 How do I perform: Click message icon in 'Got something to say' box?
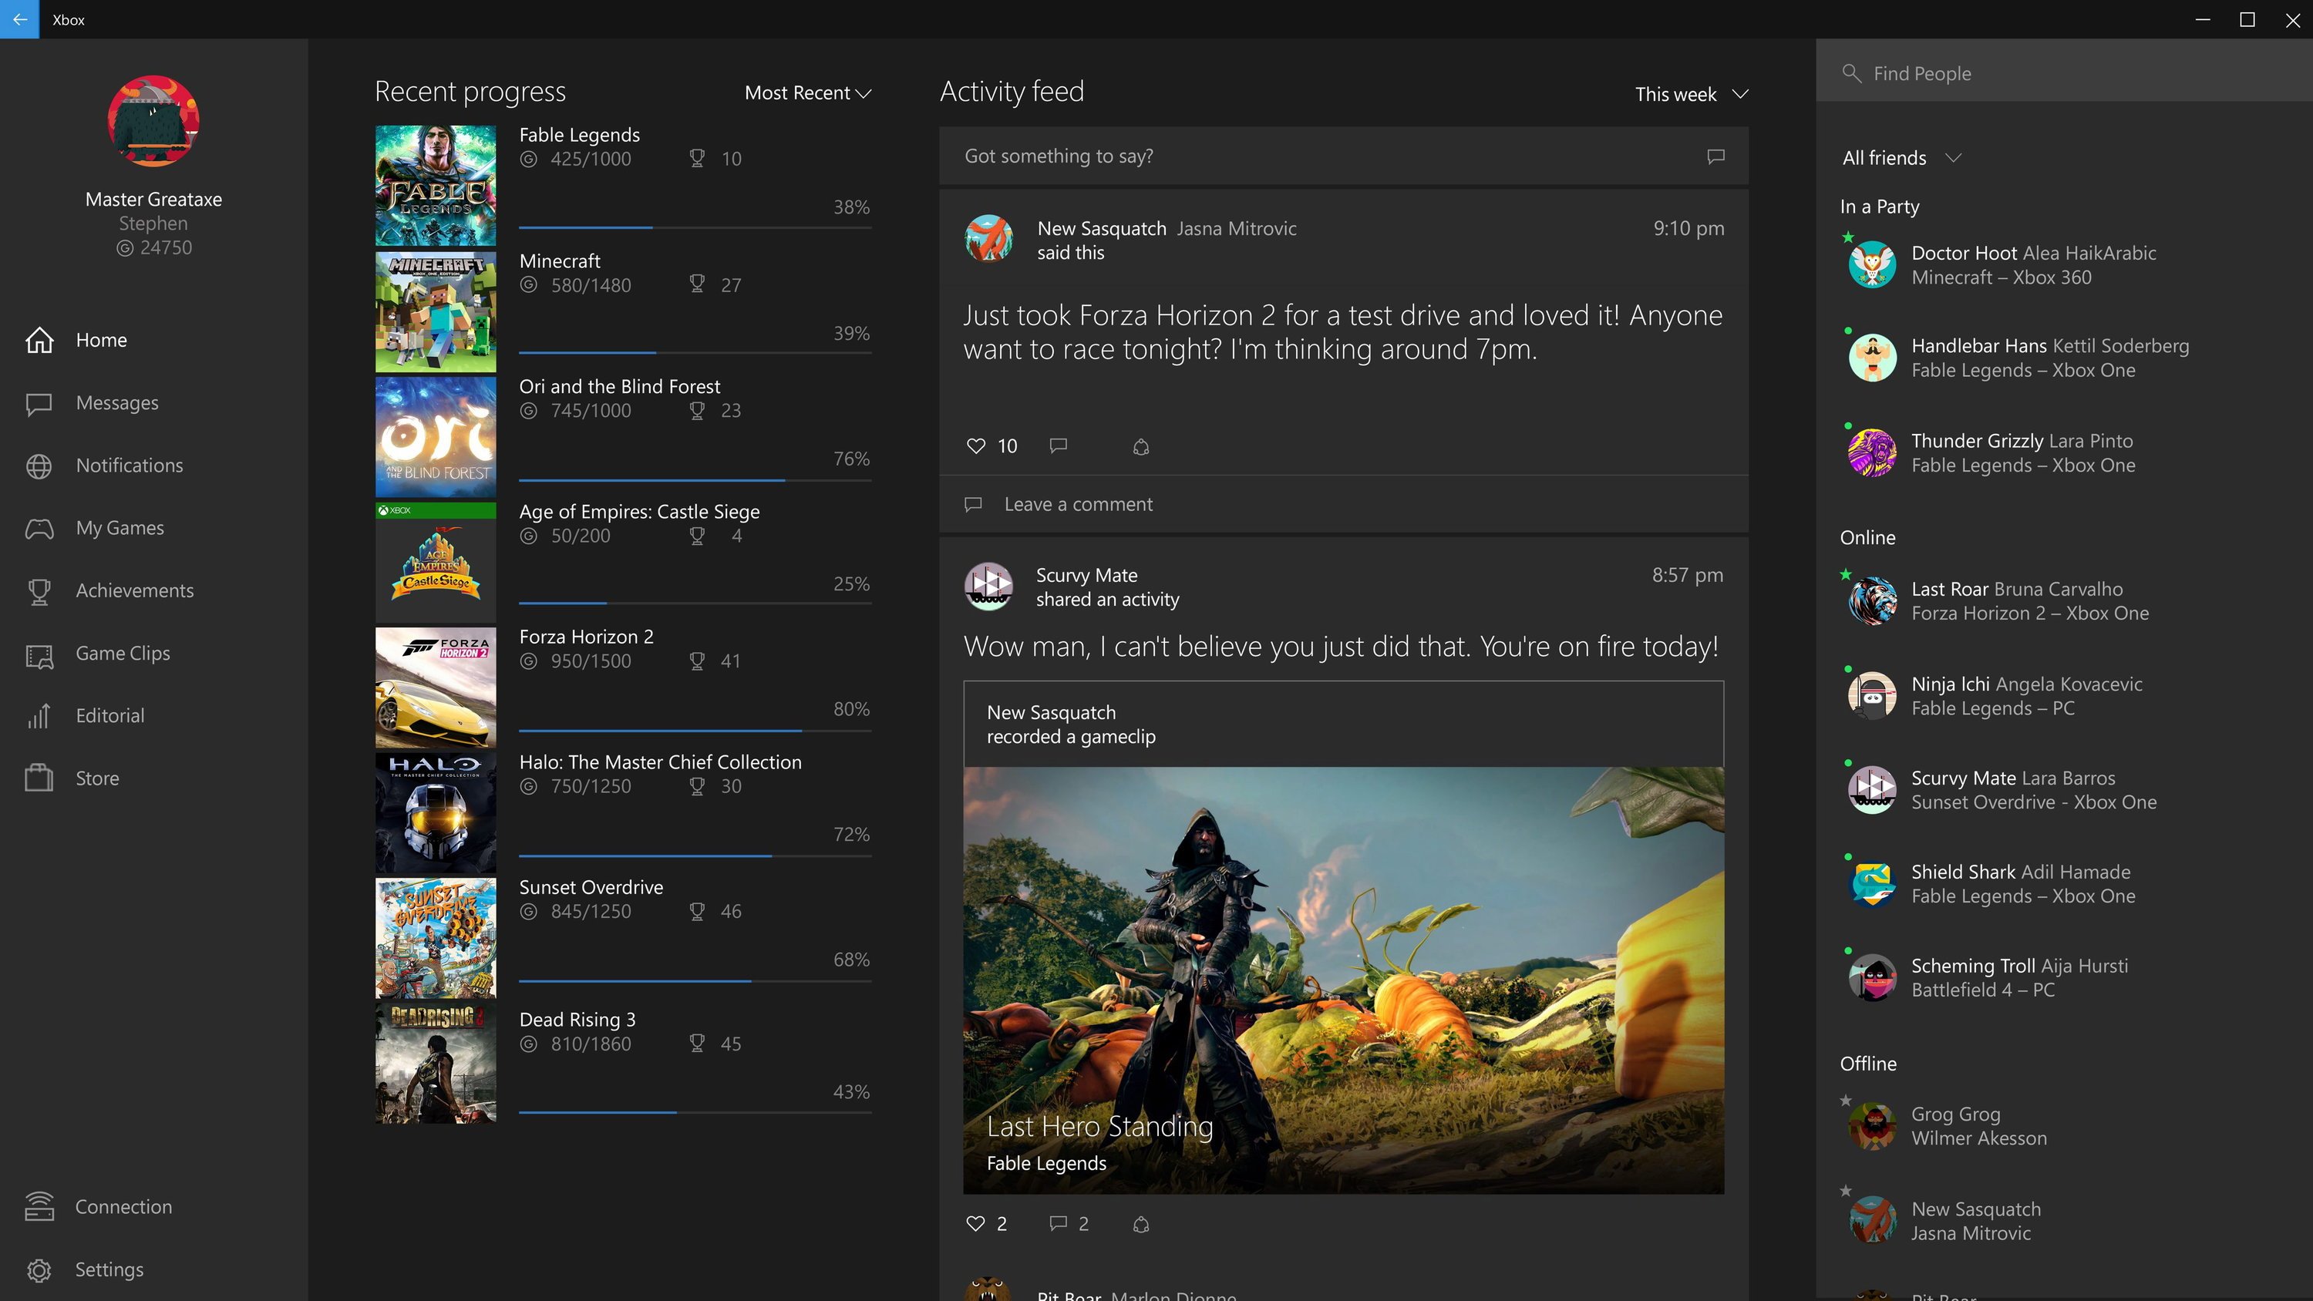pyautogui.click(x=1715, y=156)
